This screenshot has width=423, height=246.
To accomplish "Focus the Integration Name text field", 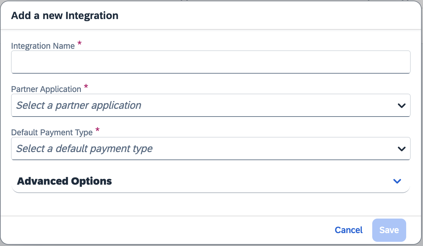I will pyautogui.click(x=211, y=62).
